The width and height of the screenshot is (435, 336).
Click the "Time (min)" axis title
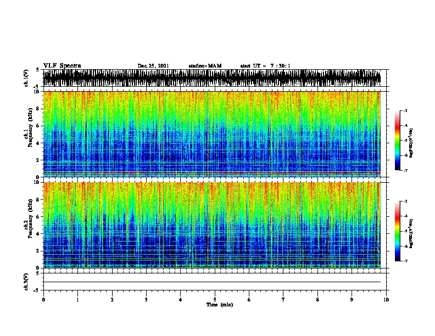(220, 305)
